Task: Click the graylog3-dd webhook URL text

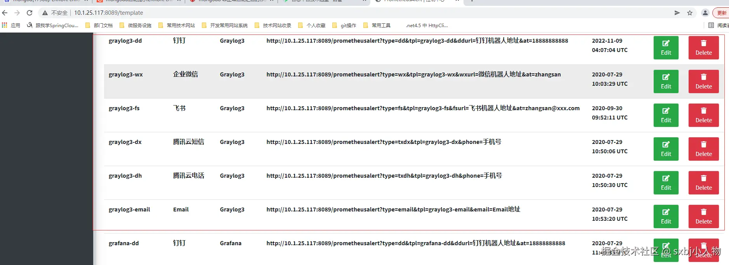Action: tap(417, 40)
